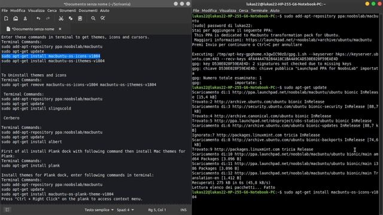Open the 'Spazi: 4' indentation dropdown
This screenshot has height=215, width=383.
(125, 210)
